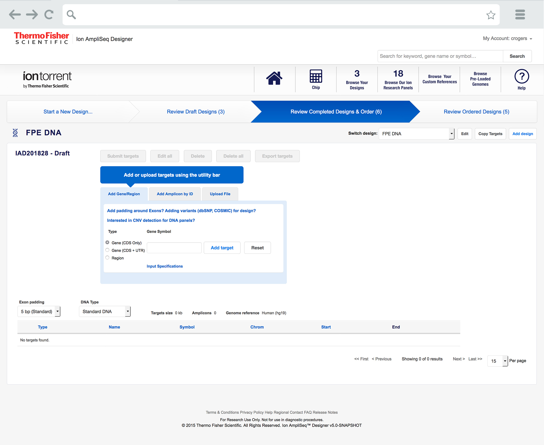The image size is (544, 445).
Task: Click in the Gene Symbol input field
Action: coord(174,248)
